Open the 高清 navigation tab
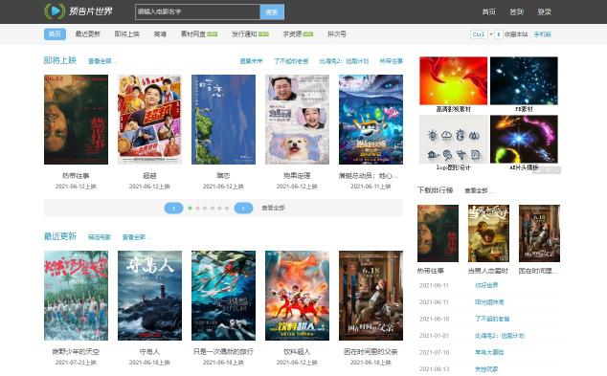The width and height of the screenshot is (607, 376). click(160, 34)
